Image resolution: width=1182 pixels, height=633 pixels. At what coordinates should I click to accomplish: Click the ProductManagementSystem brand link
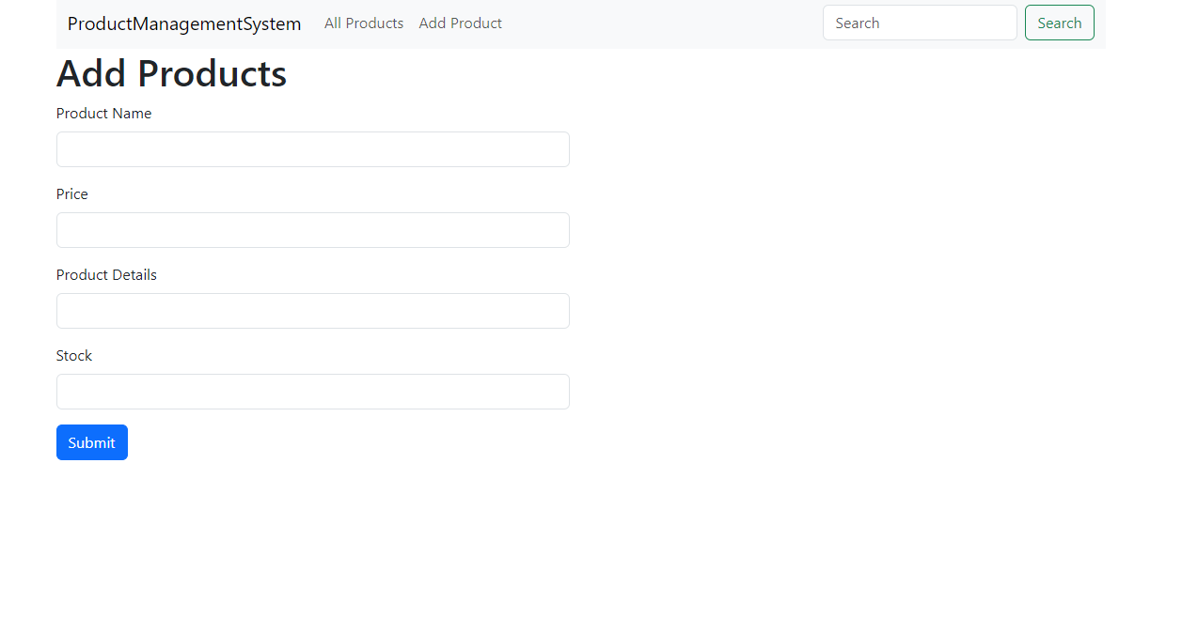pos(183,23)
